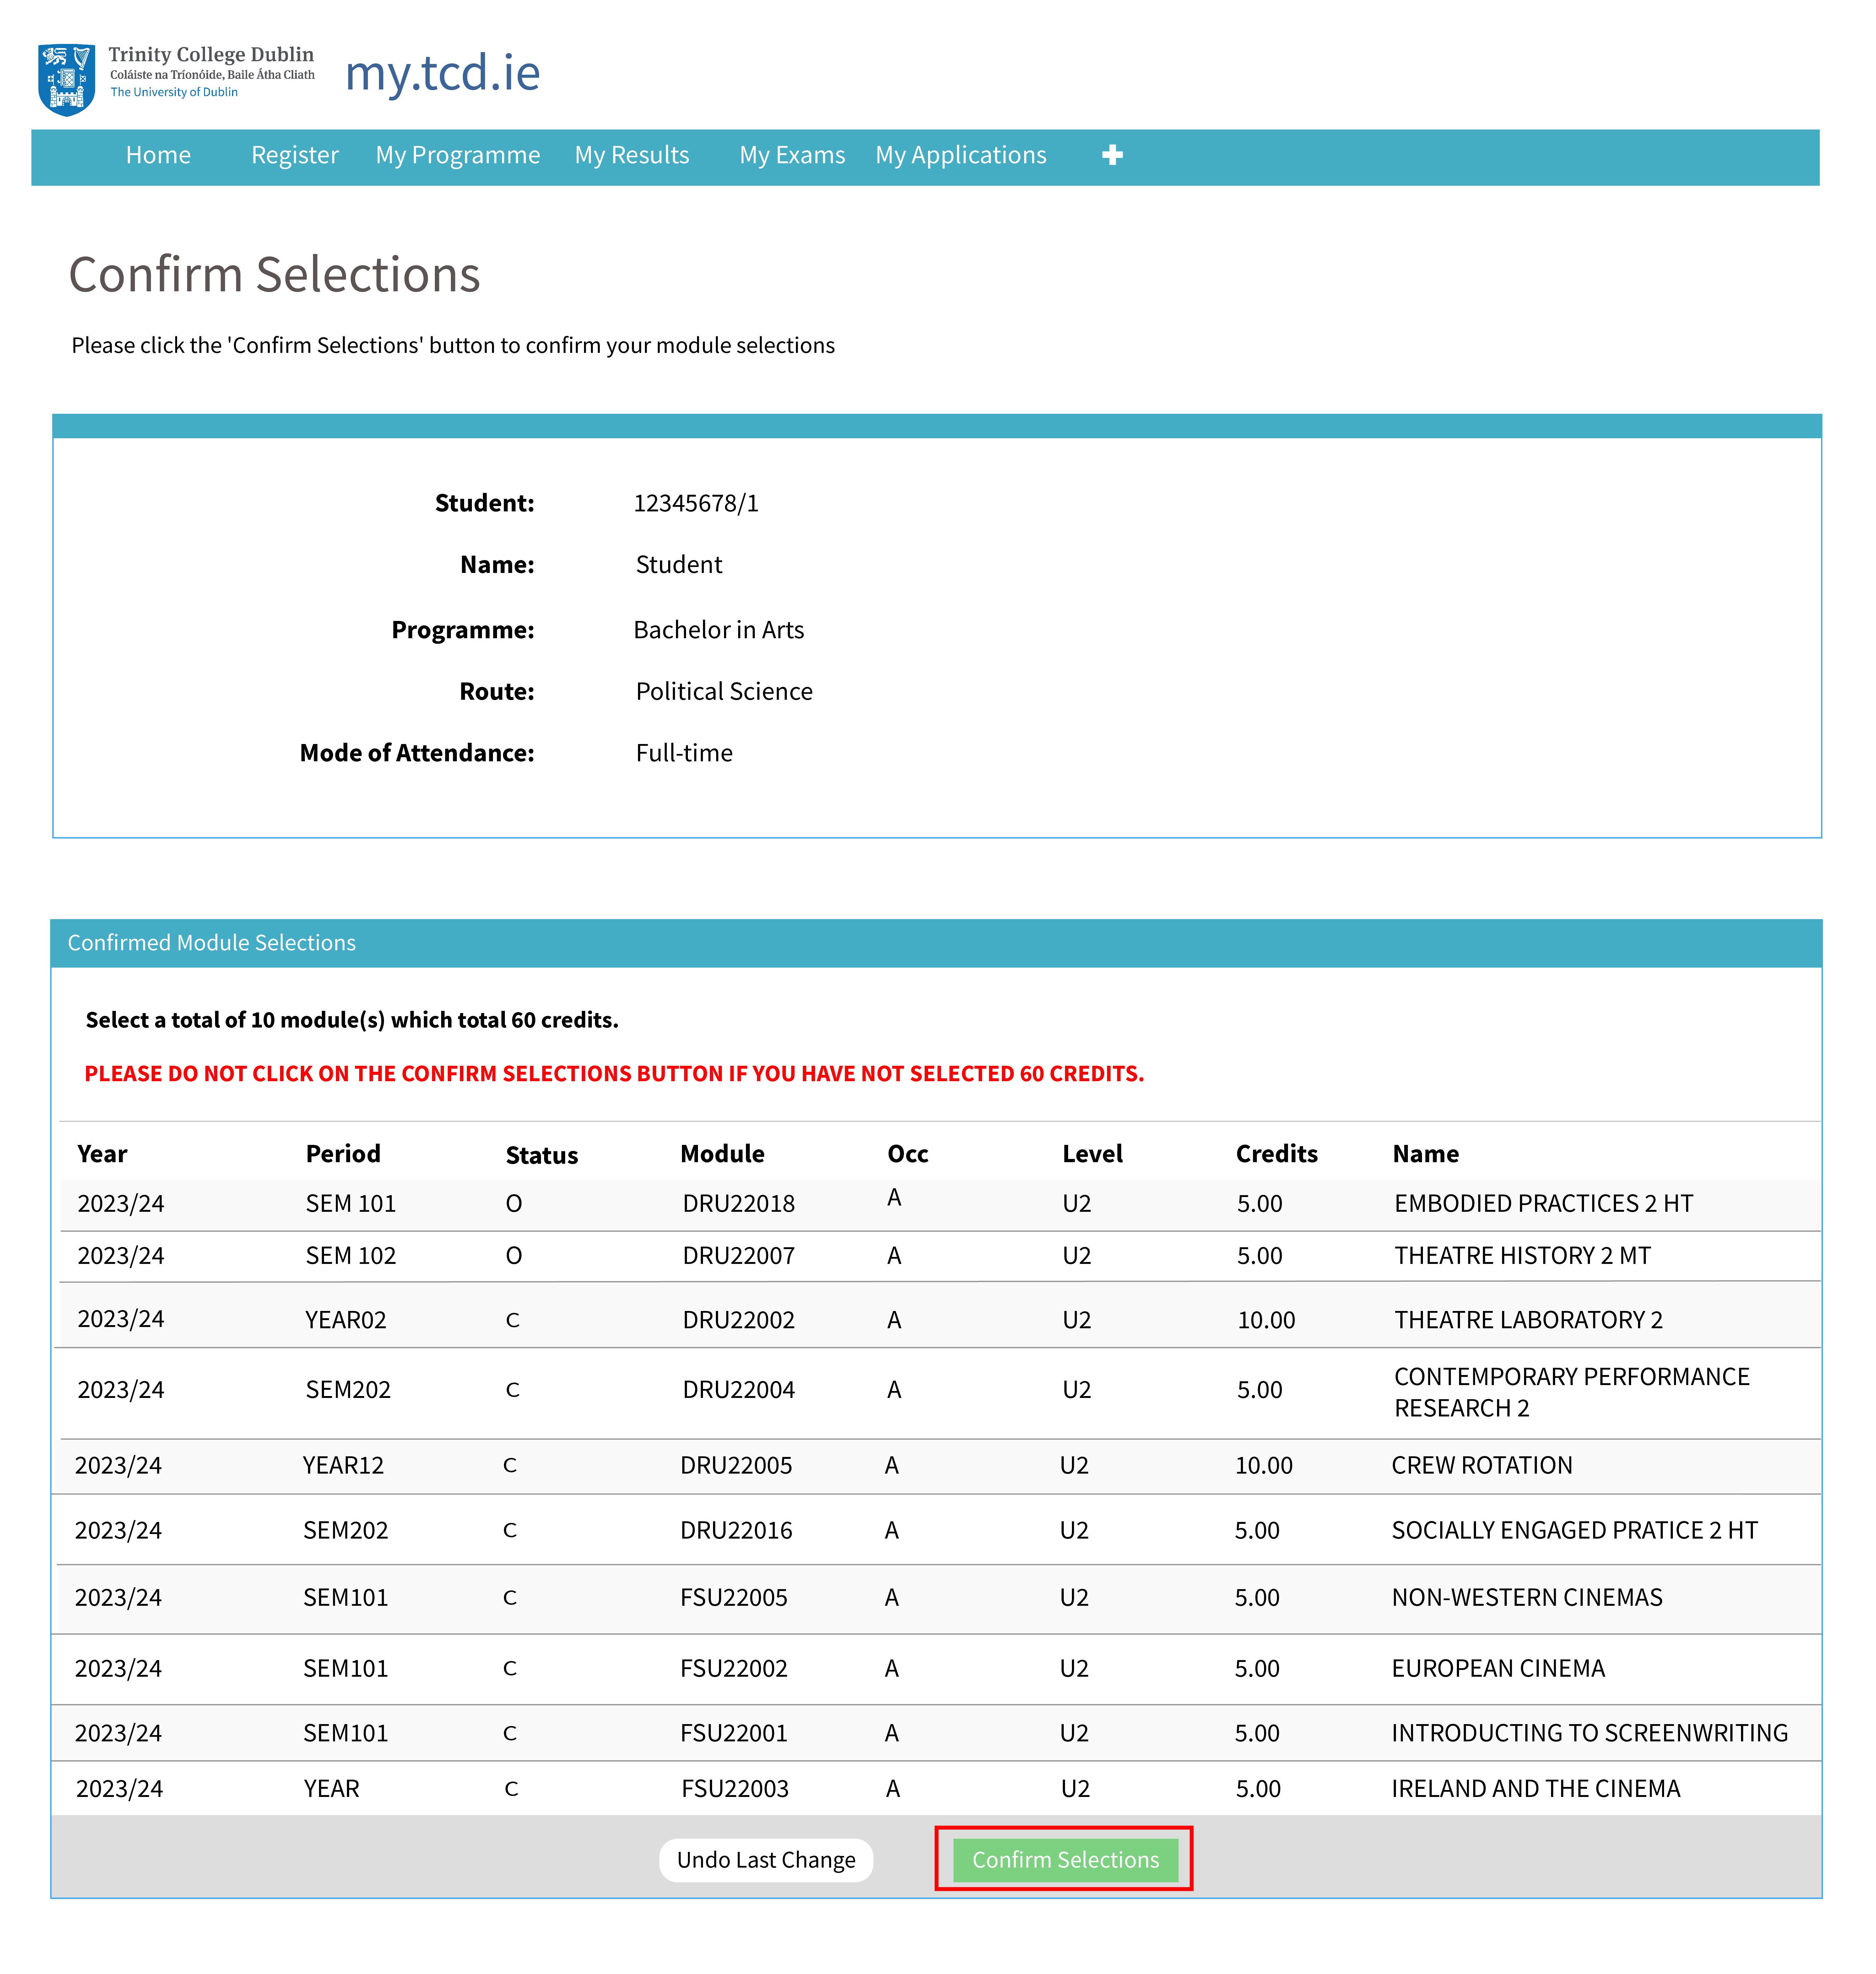Image resolution: width=1876 pixels, height=1974 pixels.
Task: Click the green Confirm Selections button
Action: pos(1066,1860)
